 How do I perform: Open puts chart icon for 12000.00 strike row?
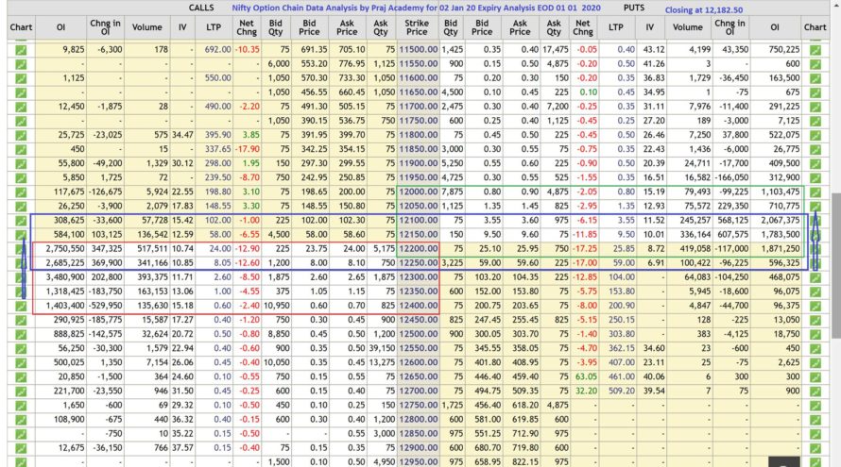(x=815, y=192)
